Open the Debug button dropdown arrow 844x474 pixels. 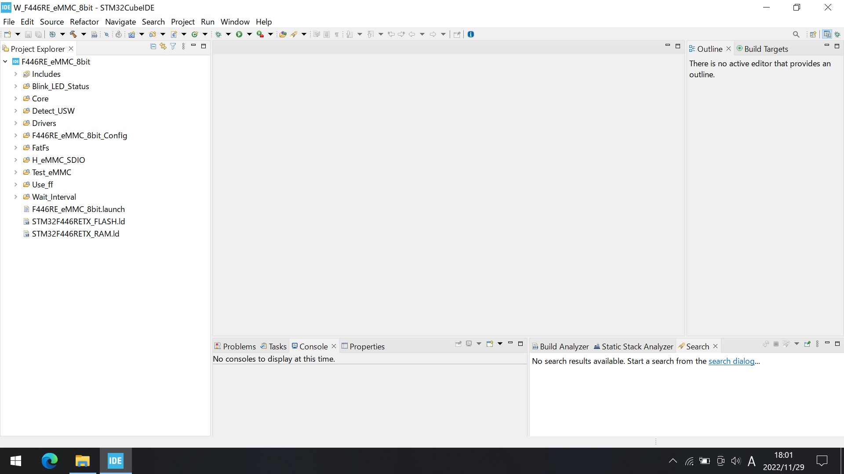click(228, 34)
